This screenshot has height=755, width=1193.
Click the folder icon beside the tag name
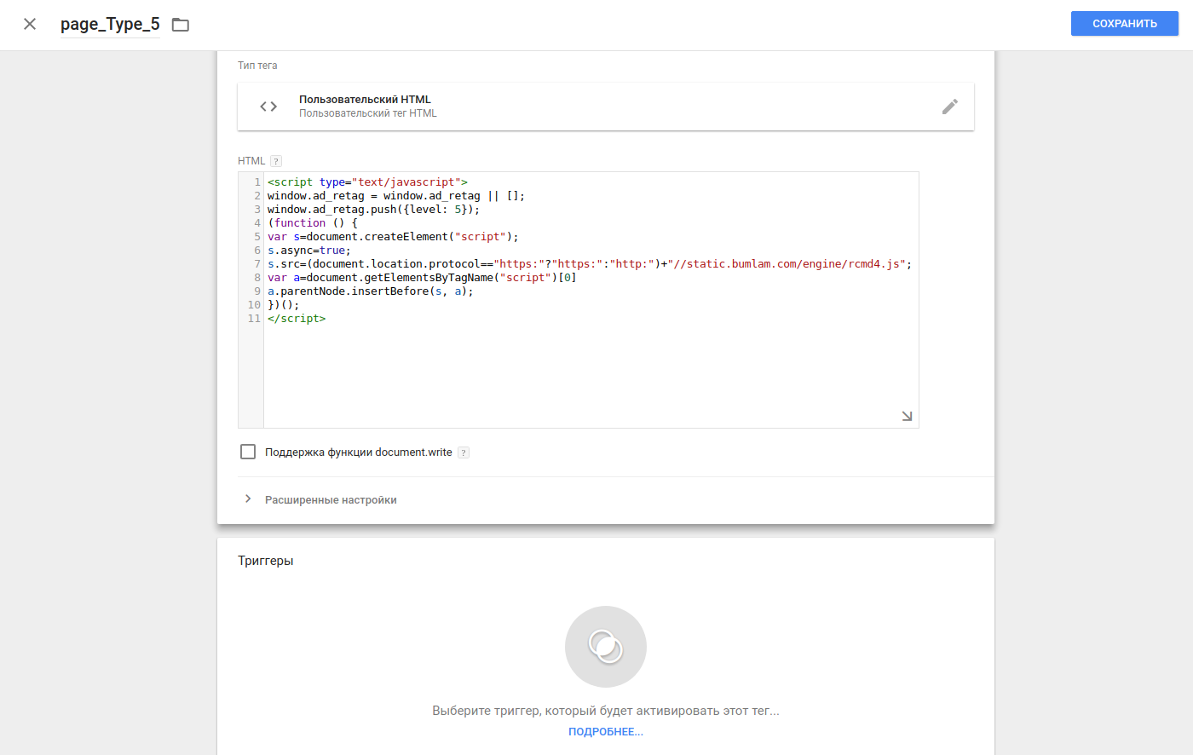pos(181,25)
